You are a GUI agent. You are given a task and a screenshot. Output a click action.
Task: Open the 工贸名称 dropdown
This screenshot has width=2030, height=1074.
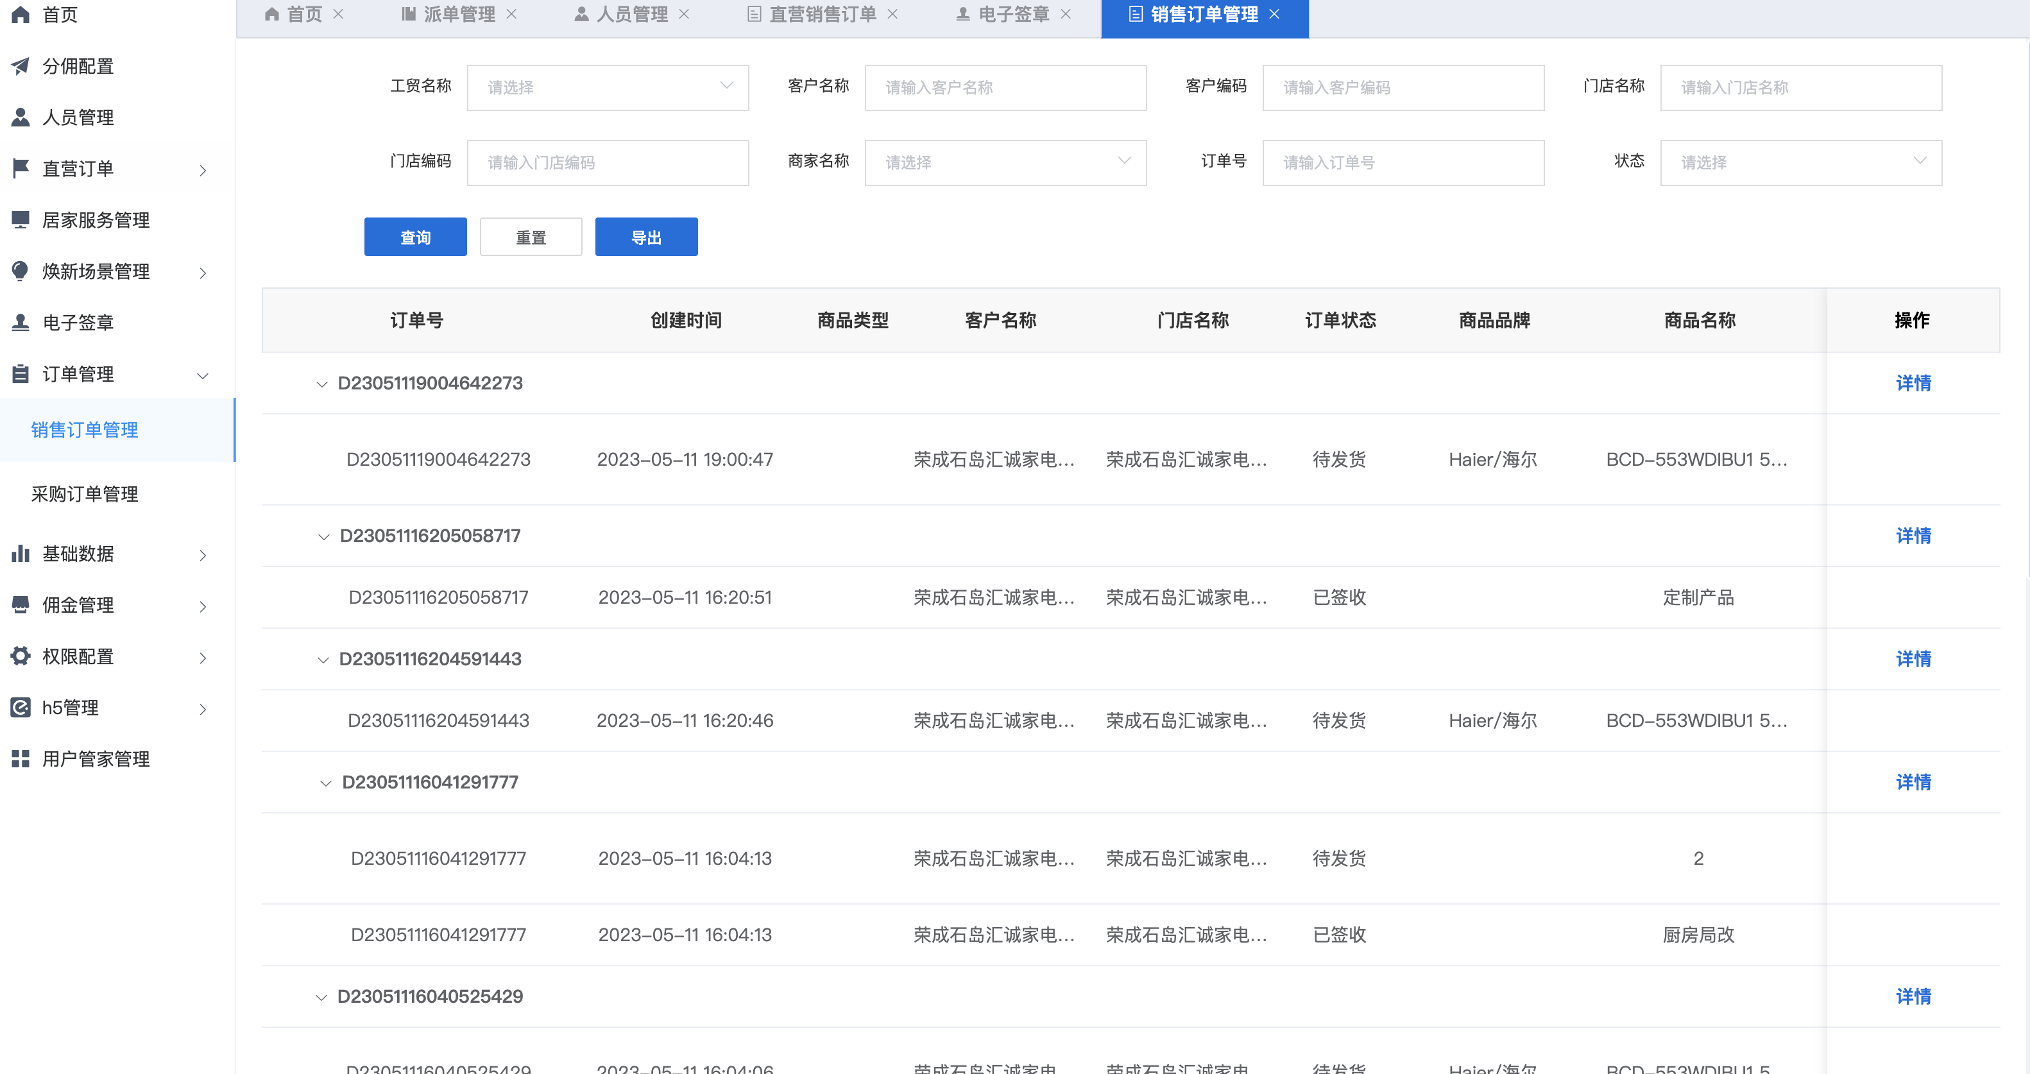608,87
